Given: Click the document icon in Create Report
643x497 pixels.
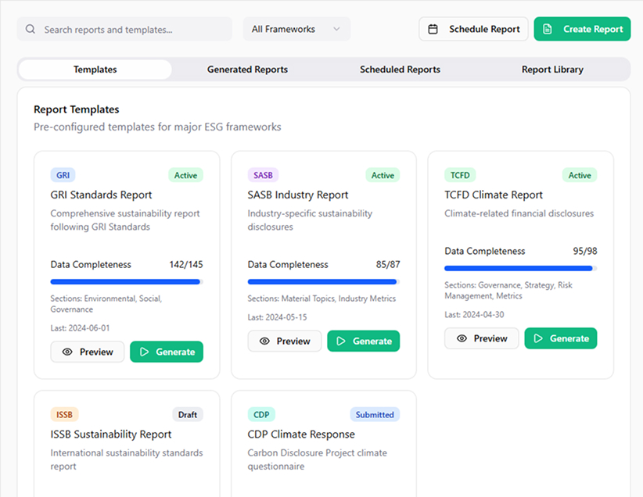Looking at the screenshot, I should click(548, 30).
